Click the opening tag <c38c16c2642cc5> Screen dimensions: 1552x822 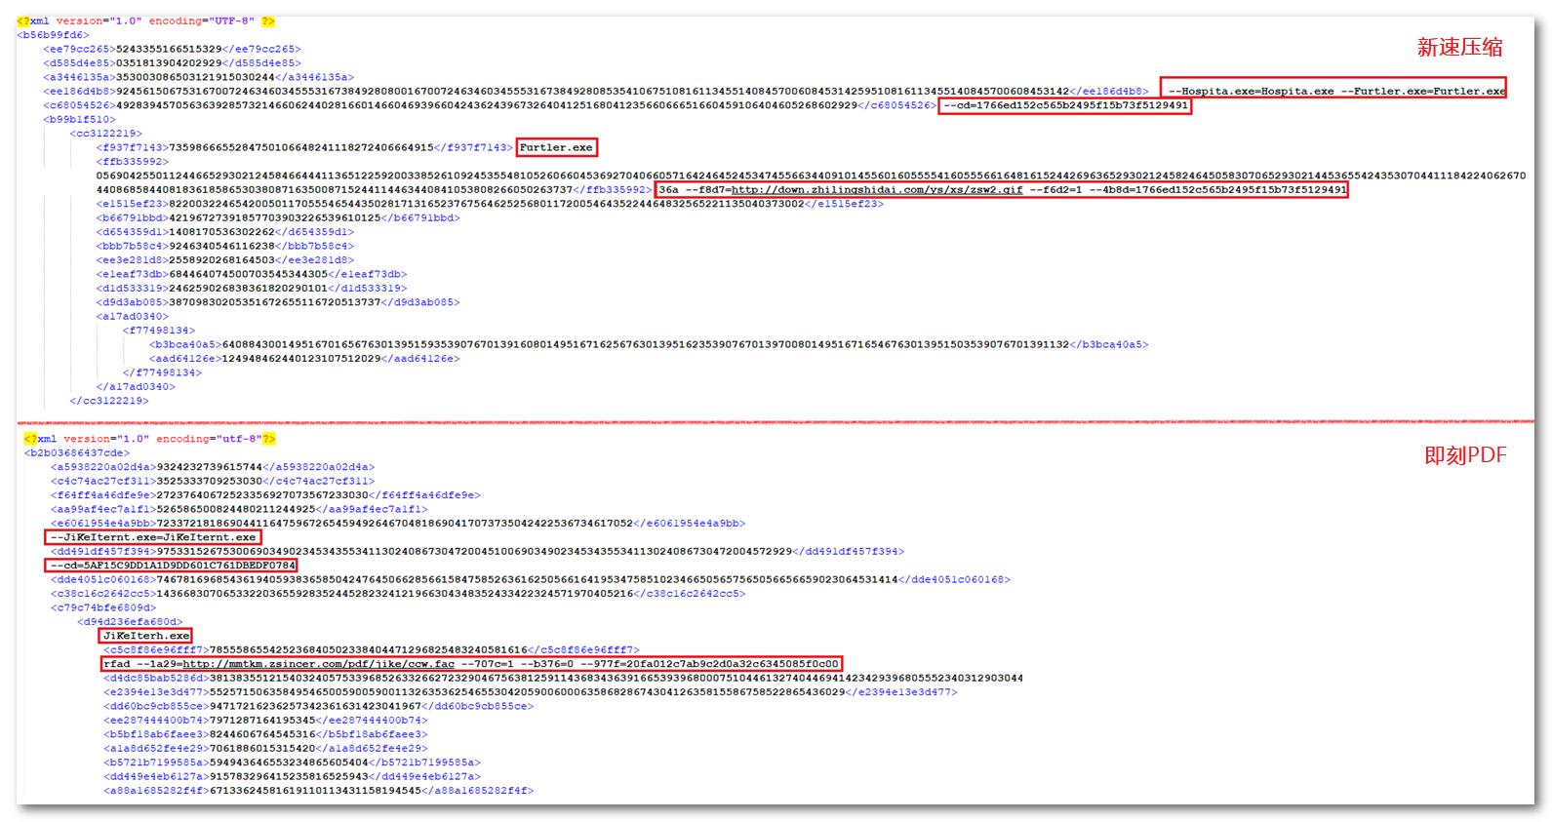103,594
